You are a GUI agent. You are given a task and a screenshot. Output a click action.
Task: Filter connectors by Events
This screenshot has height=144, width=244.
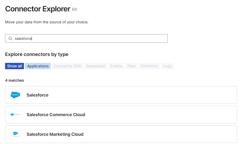point(116,66)
